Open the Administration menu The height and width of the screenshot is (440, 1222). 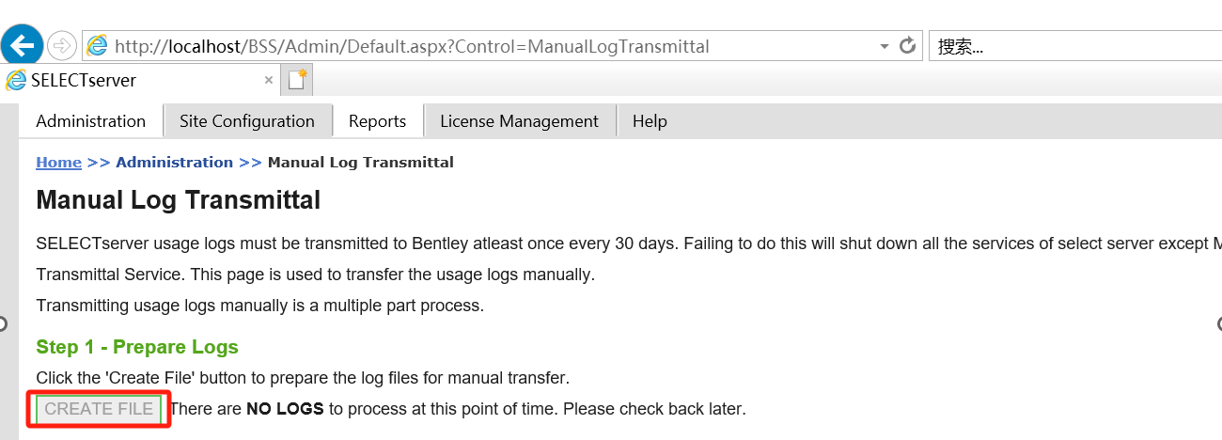[91, 121]
